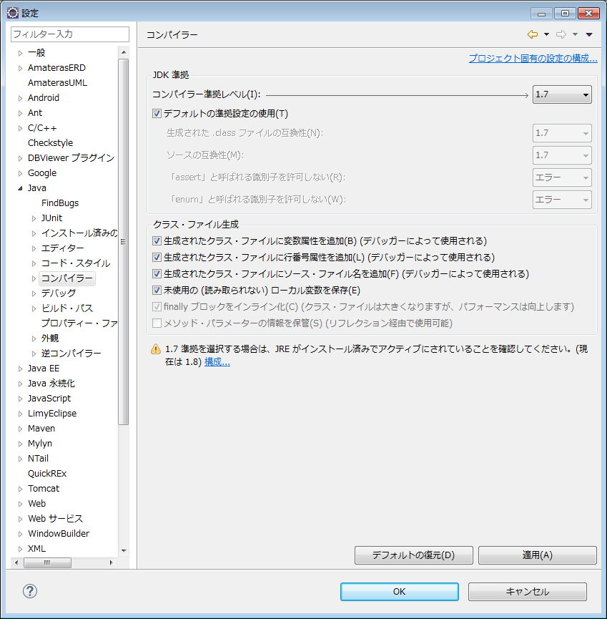Confirm with the OK button

(x=400, y=591)
